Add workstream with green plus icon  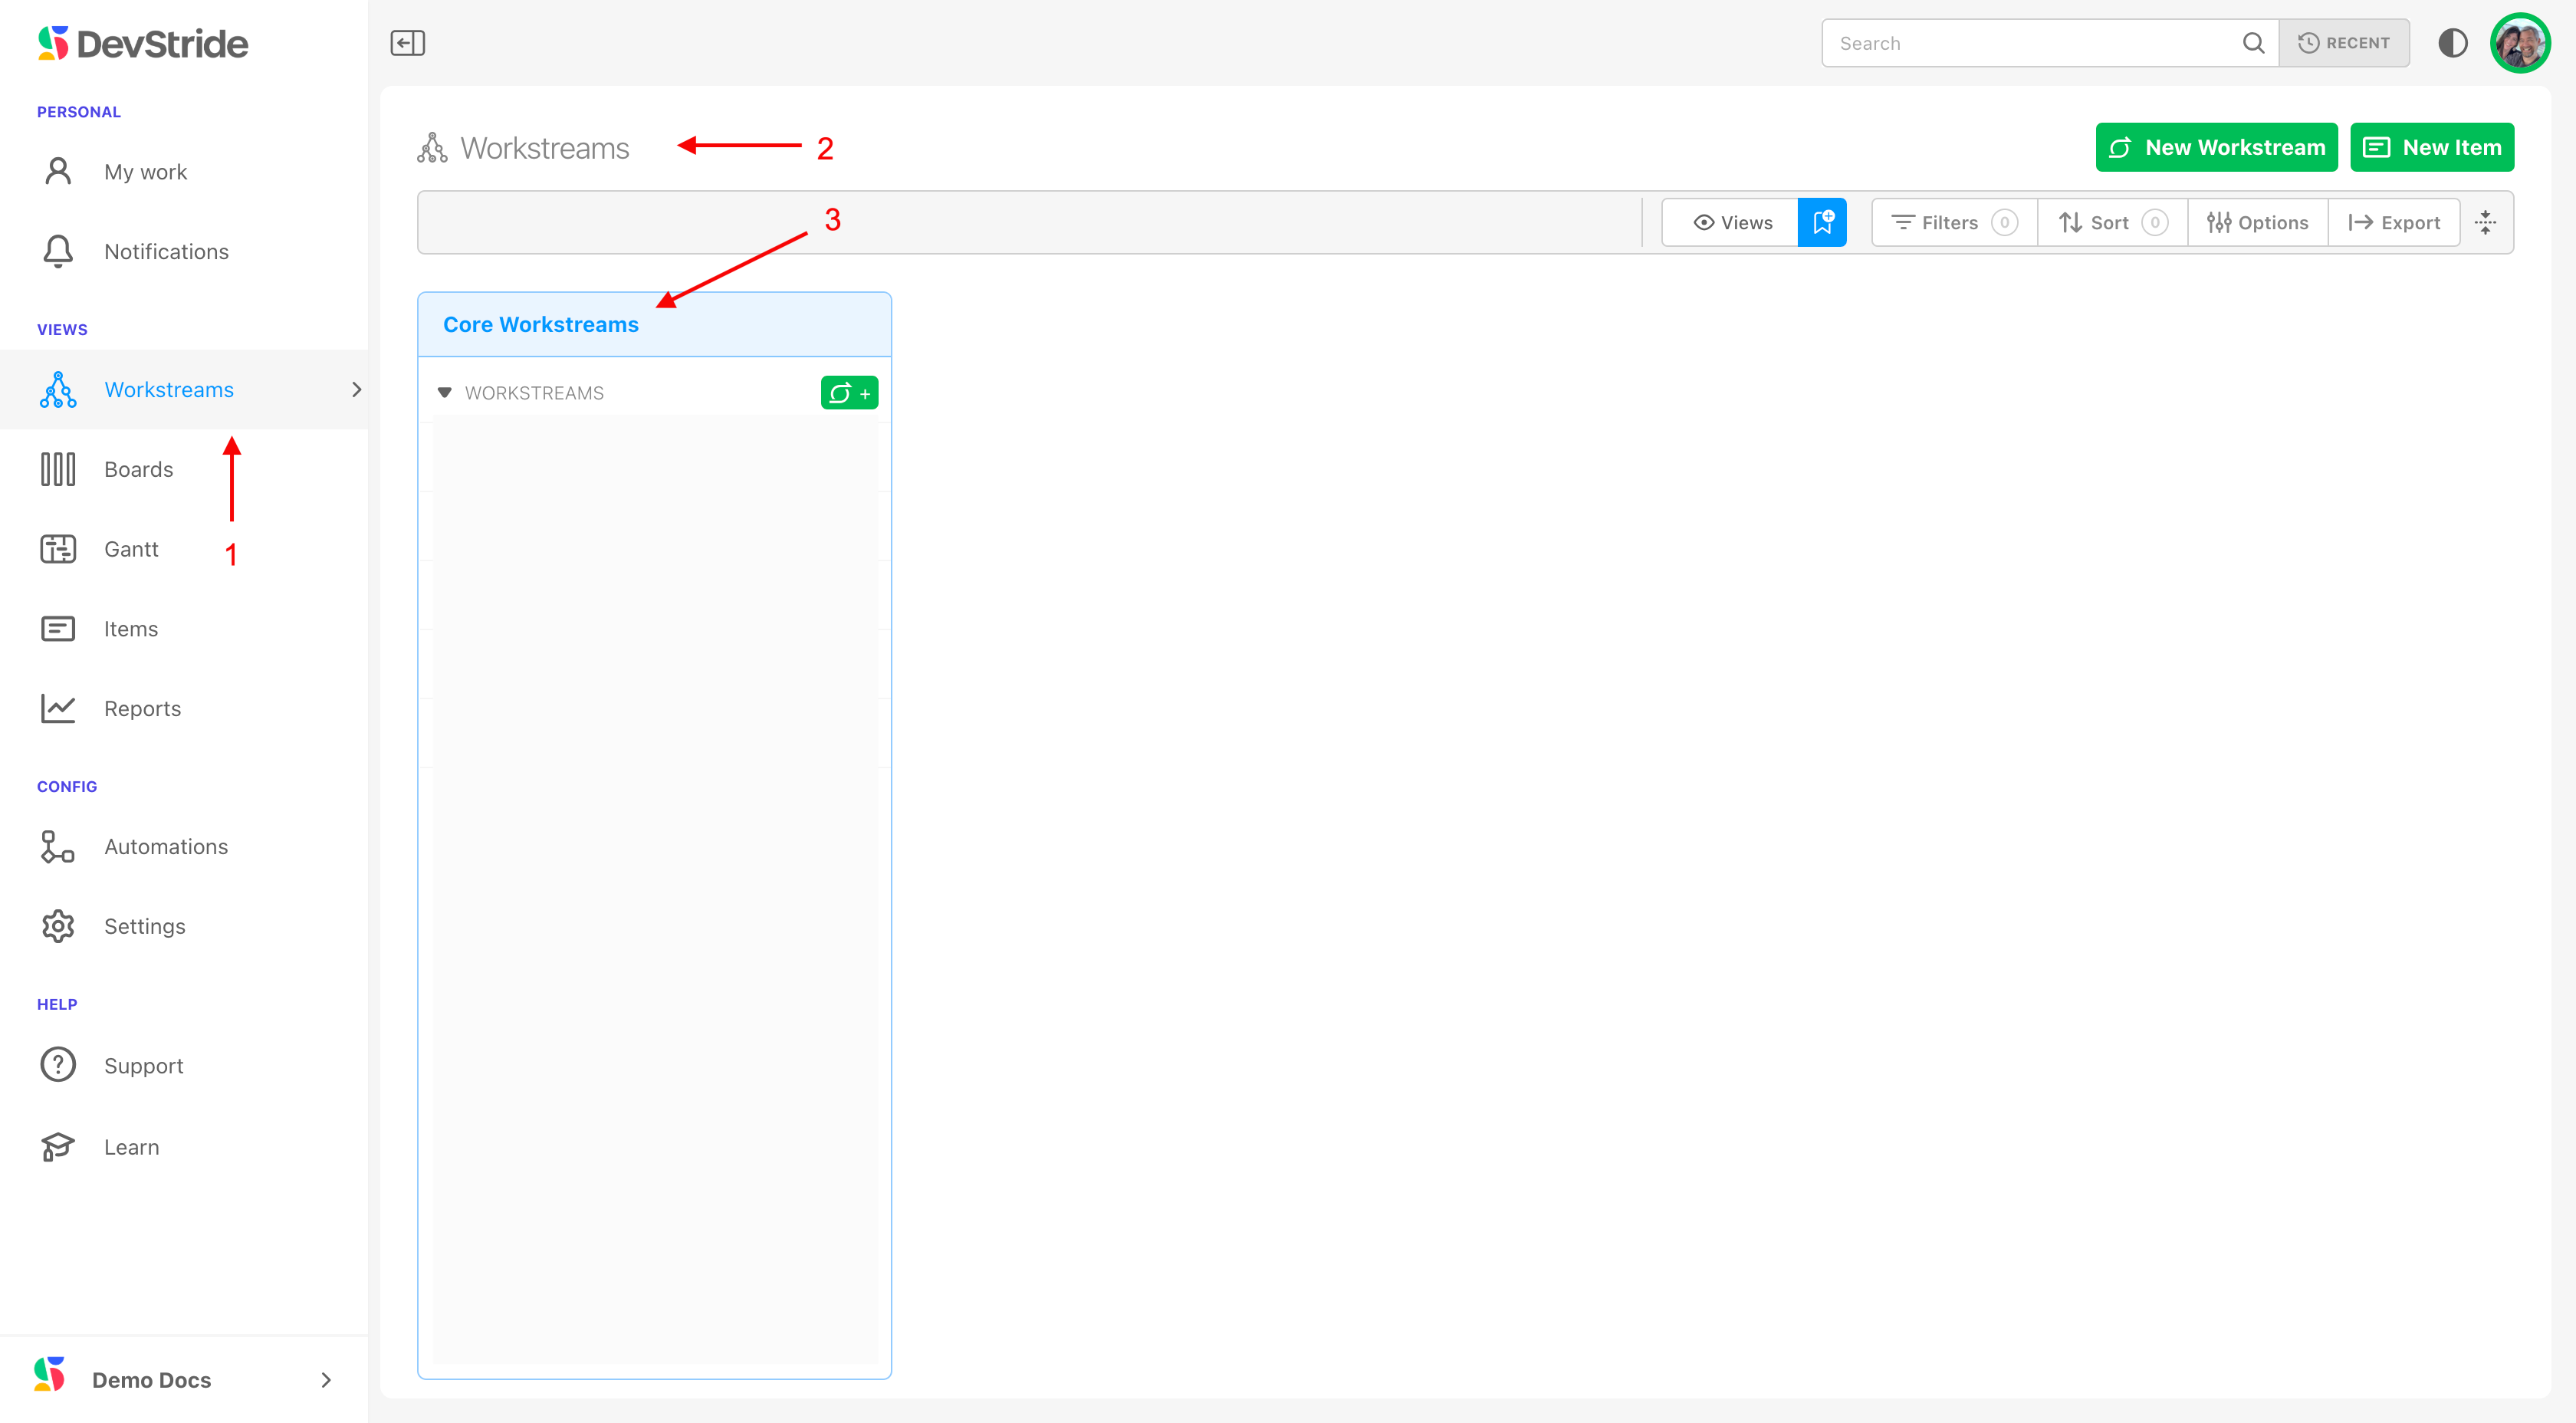[849, 393]
